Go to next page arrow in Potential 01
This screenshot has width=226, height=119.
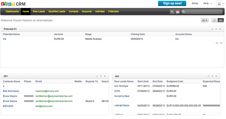pyautogui.click(x=221, y=43)
